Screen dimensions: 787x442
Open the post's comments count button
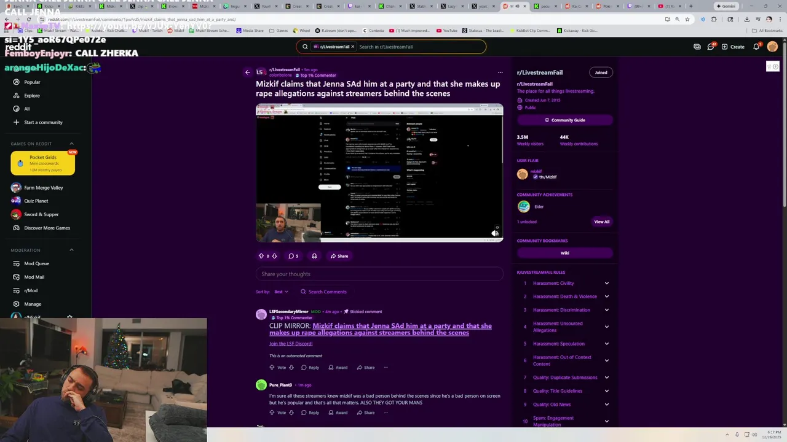pos(293,256)
